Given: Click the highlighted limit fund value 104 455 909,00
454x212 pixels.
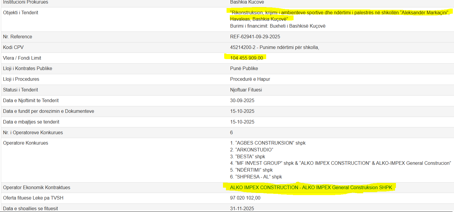Looking at the screenshot, I should coord(246,58).
